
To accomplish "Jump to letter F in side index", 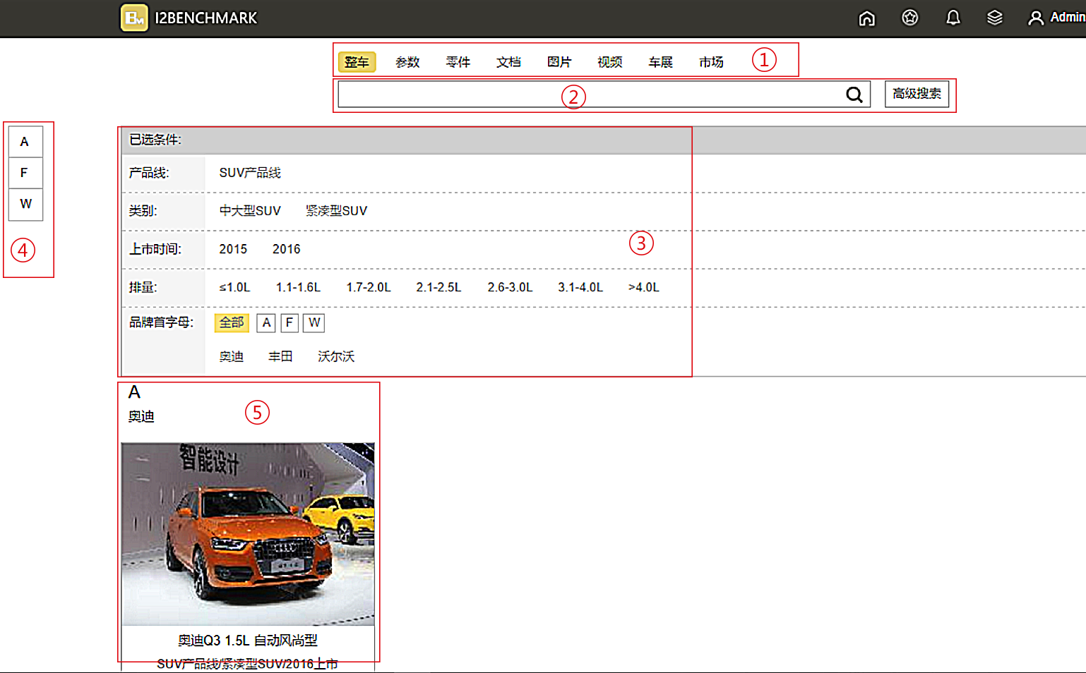I will 25,173.
